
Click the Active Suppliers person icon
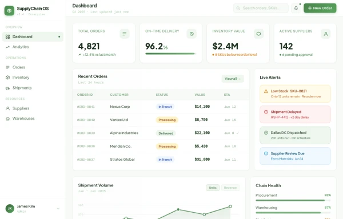(326, 34)
